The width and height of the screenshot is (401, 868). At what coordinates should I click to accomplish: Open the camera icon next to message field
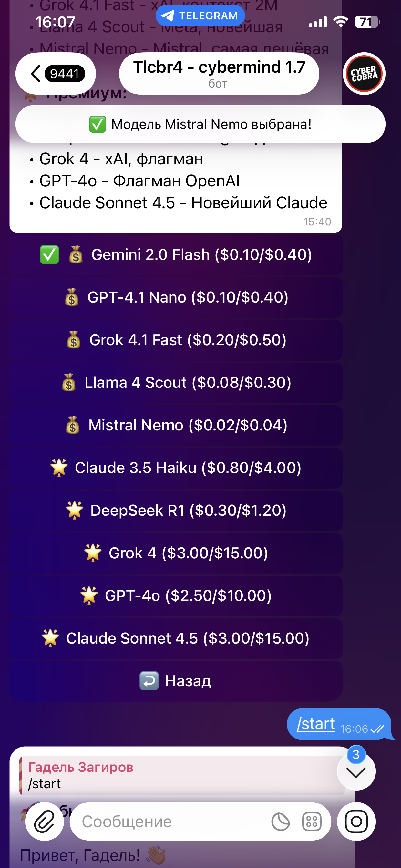(356, 822)
